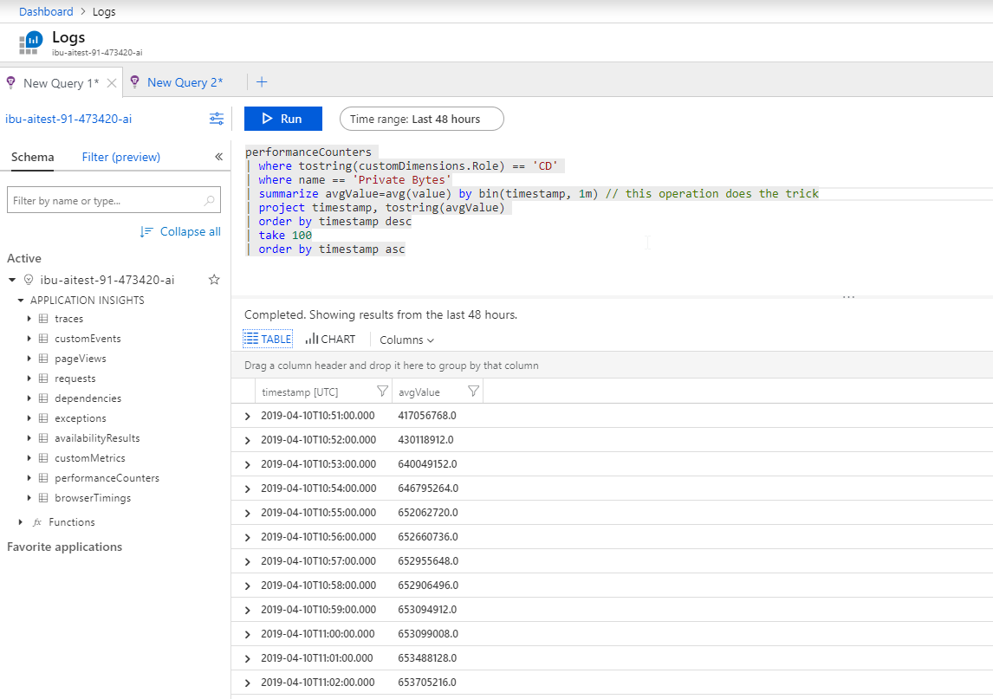993x699 pixels.
Task: Click Filter by name or type field
Action: click(114, 201)
